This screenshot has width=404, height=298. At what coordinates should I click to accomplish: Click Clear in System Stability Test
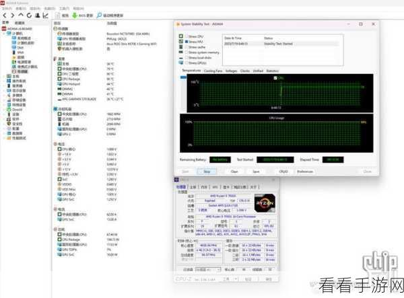pyautogui.click(x=234, y=172)
